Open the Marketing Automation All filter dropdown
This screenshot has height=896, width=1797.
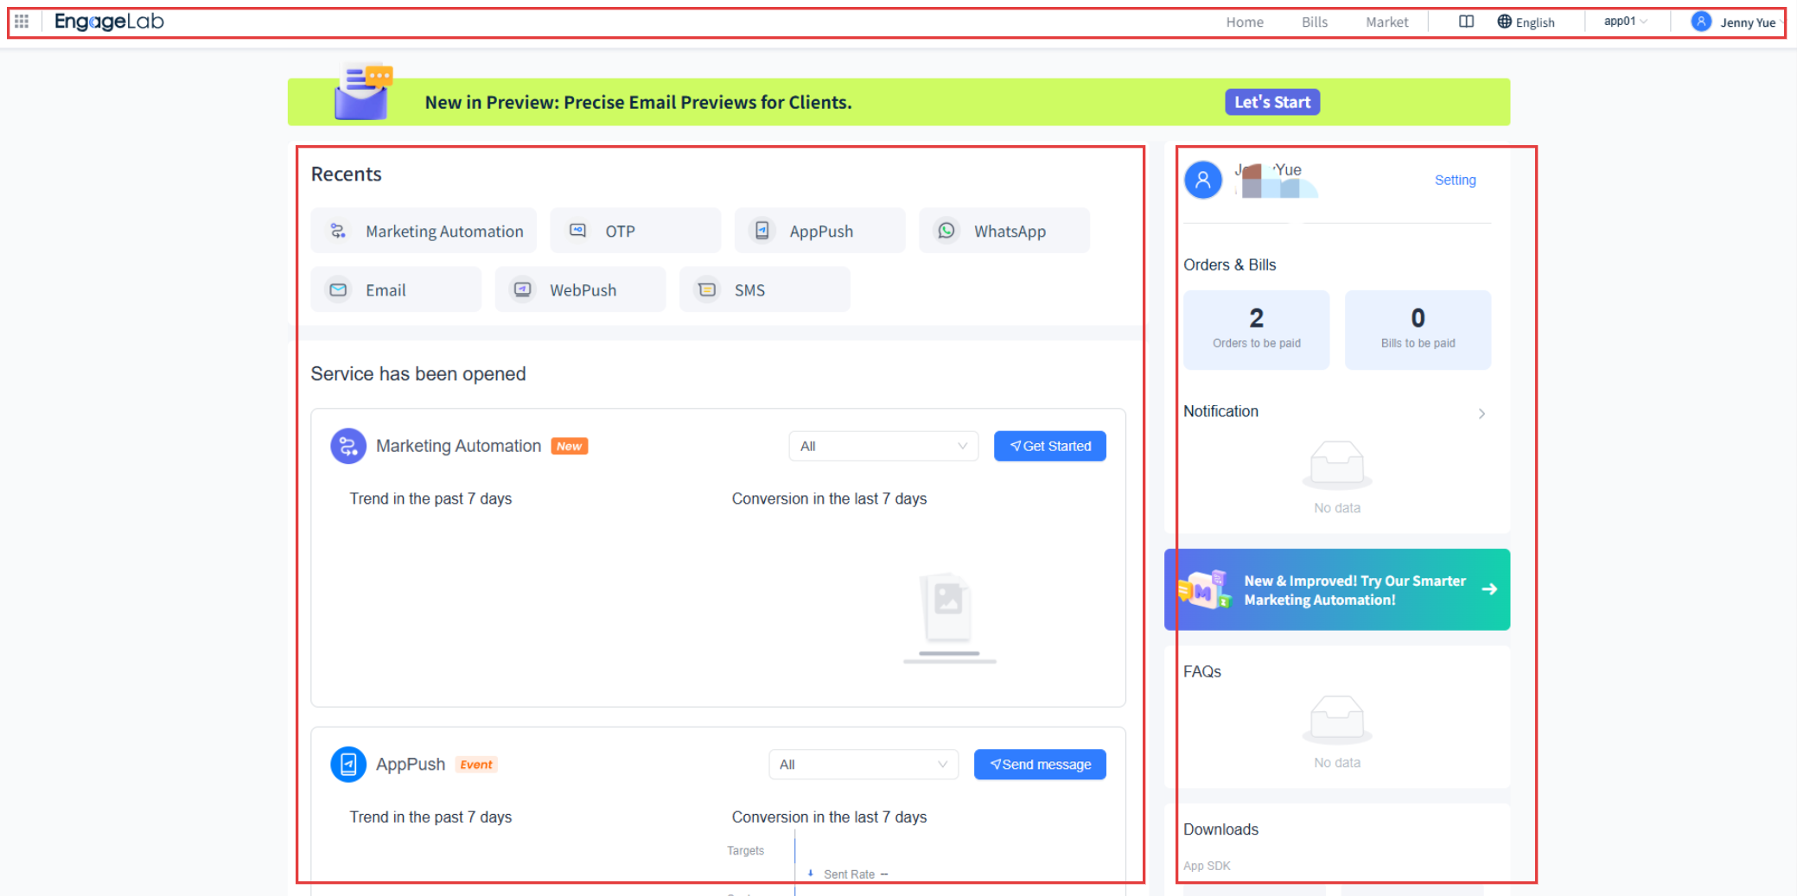883,446
